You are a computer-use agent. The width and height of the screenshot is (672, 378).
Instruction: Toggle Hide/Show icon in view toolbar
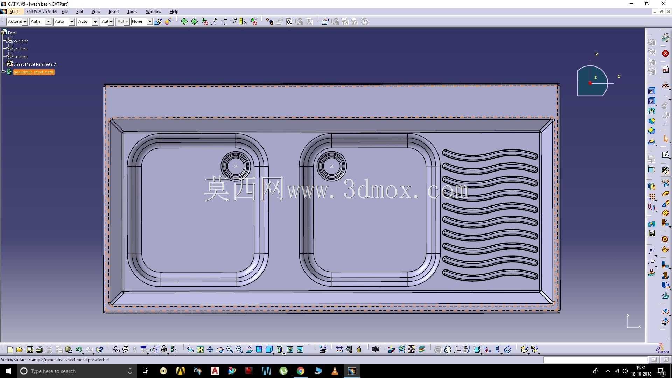click(290, 350)
